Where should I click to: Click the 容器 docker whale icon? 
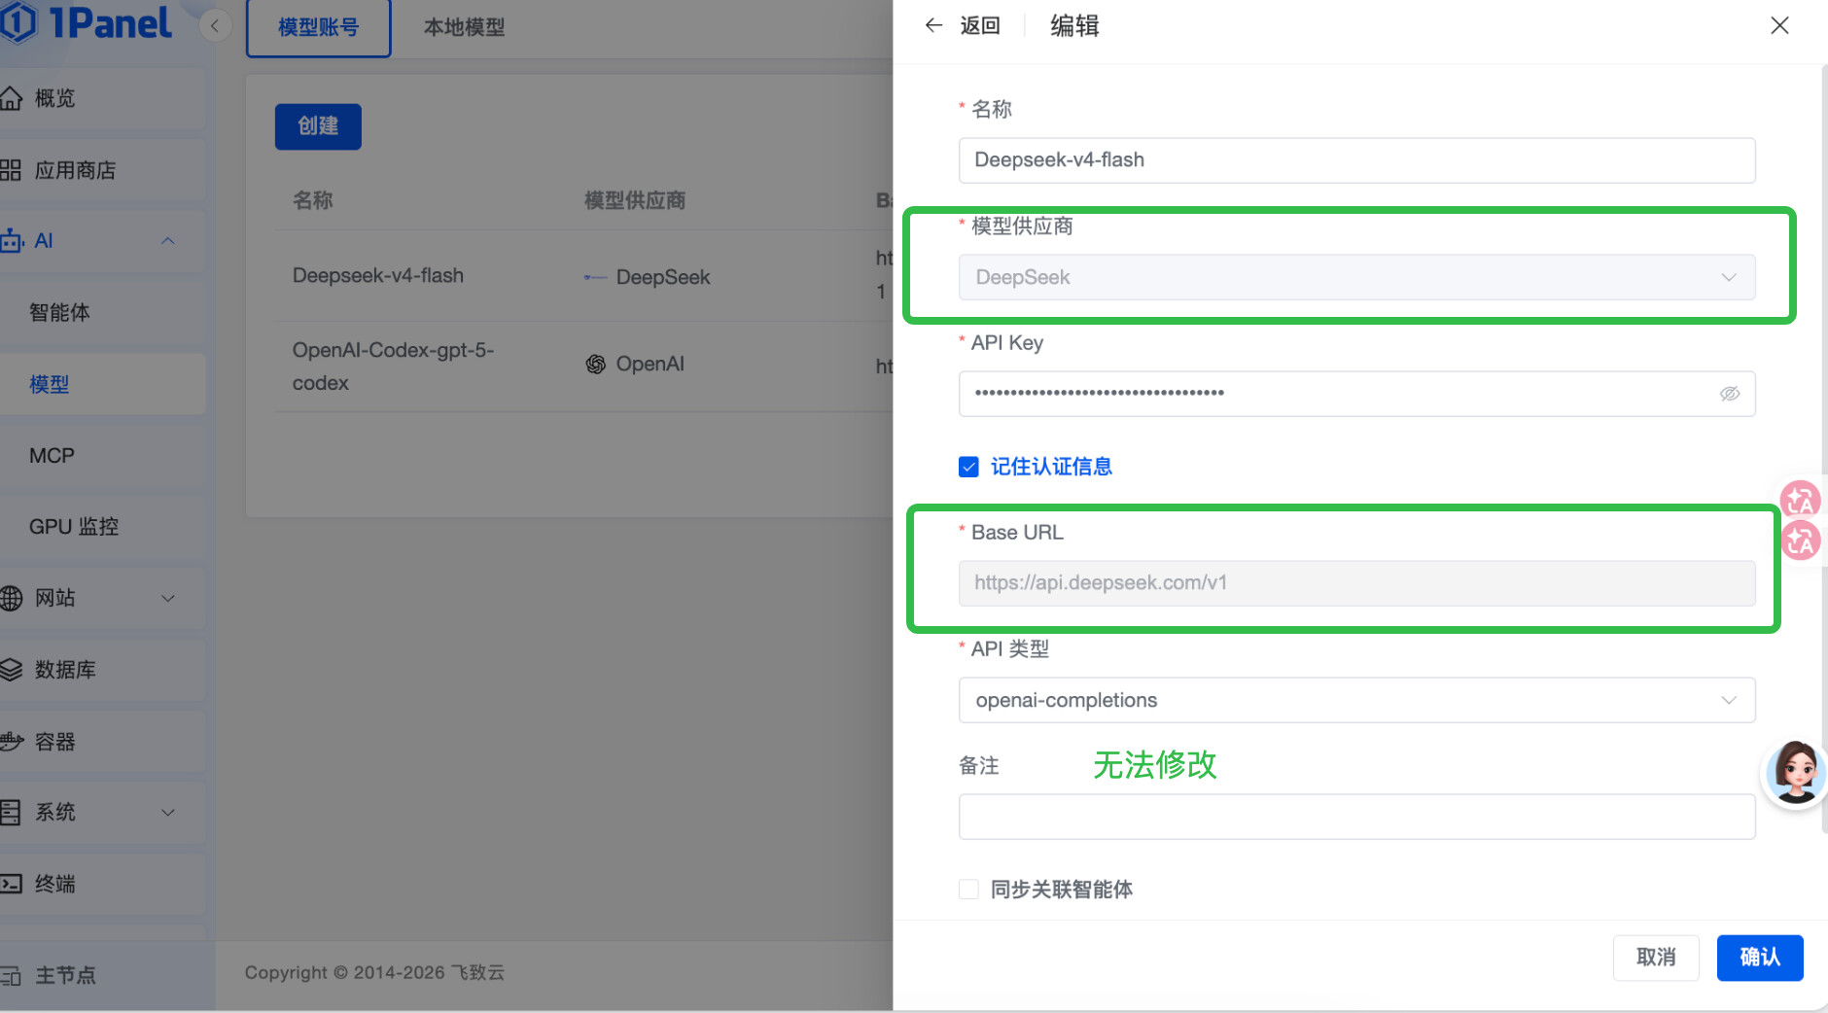pyautogui.click(x=11, y=742)
